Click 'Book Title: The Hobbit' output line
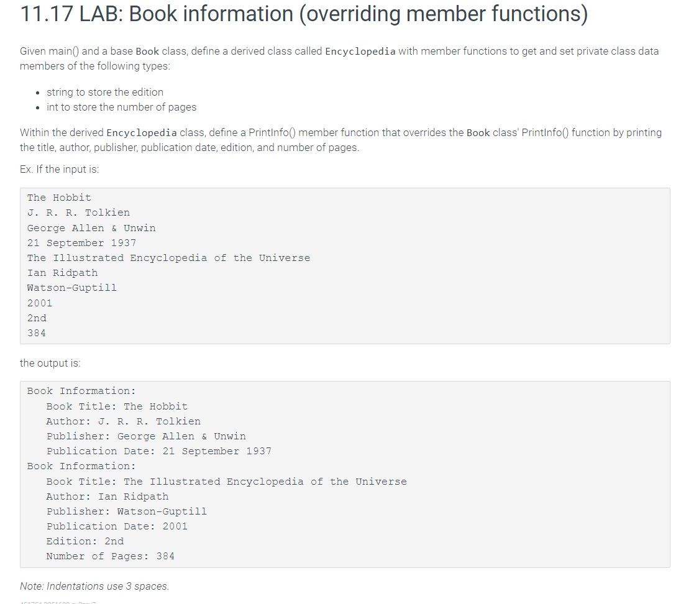Screen dimensions: 686x604 pyautogui.click(x=117, y=406)
